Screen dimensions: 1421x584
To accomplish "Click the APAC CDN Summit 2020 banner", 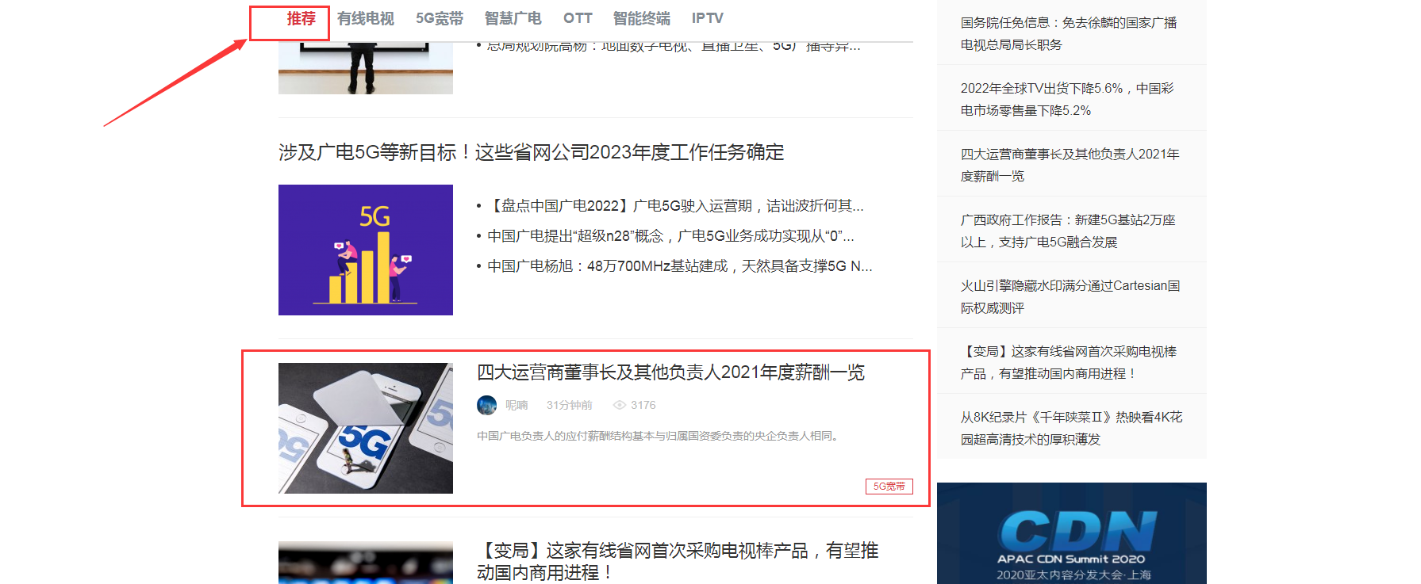I will pos(1072,533).
